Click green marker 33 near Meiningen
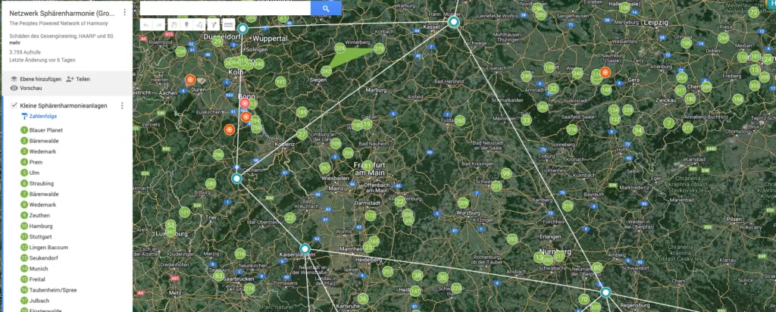 coord(526,120)
